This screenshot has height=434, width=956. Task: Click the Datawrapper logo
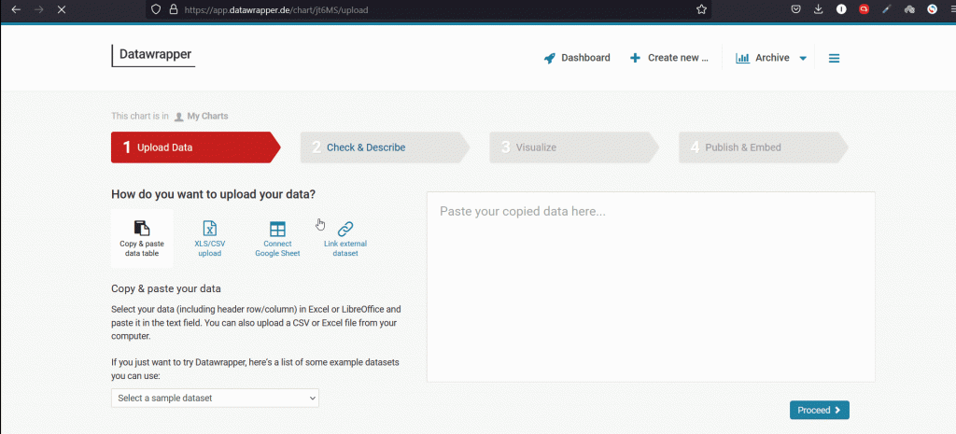coord(153,55)
